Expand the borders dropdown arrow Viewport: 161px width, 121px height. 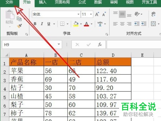point(68,24)
